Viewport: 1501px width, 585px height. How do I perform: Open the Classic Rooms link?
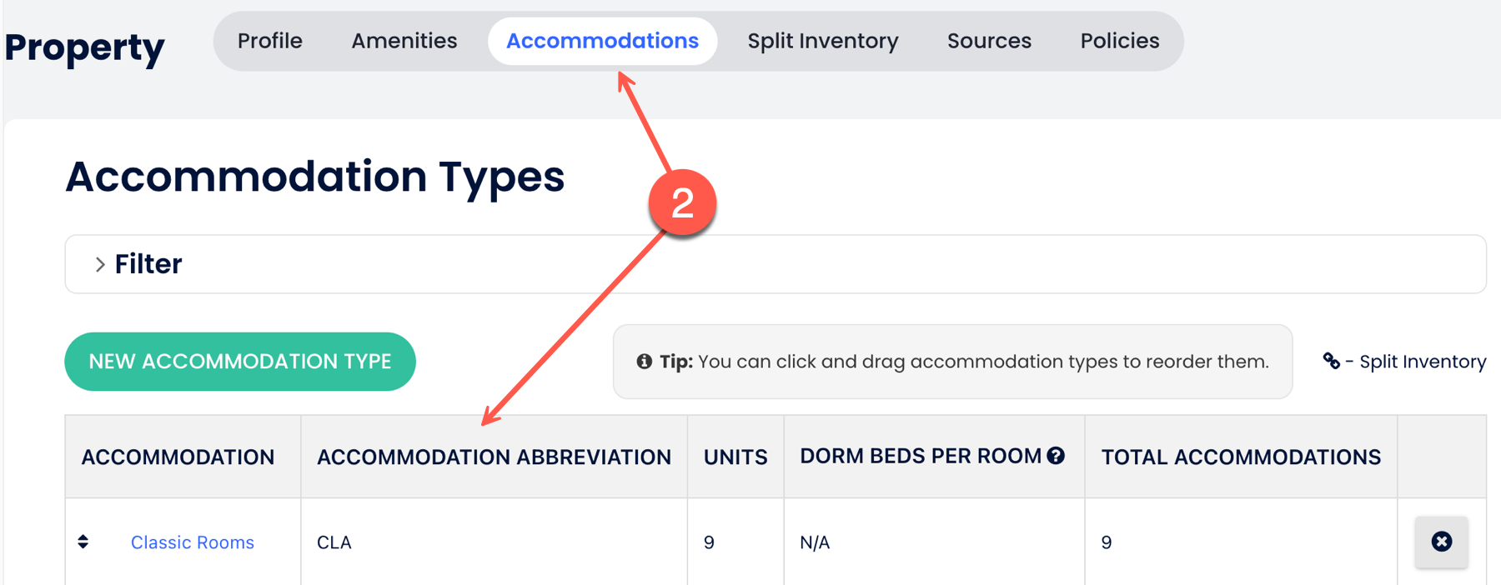click(x=192, y=542)
